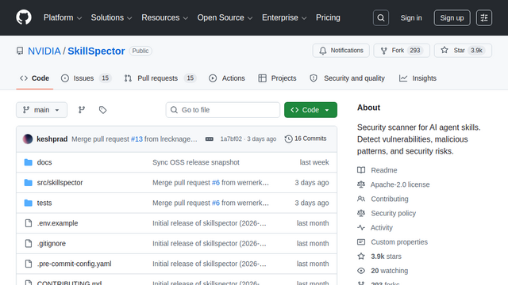Expand commit message ellipsis icon

click(210, 139)
